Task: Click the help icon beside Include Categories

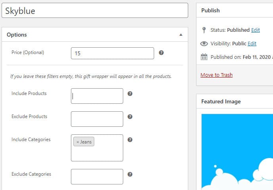Action: click(130, 140)
